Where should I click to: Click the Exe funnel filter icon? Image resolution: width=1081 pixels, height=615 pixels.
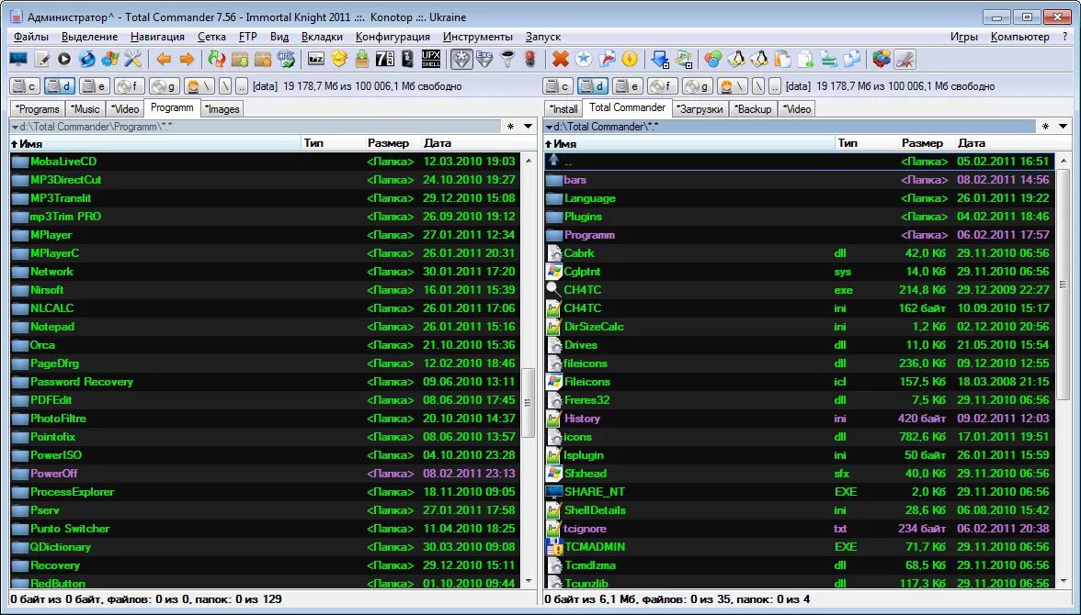pyautogui.click(x=484, y=60)
